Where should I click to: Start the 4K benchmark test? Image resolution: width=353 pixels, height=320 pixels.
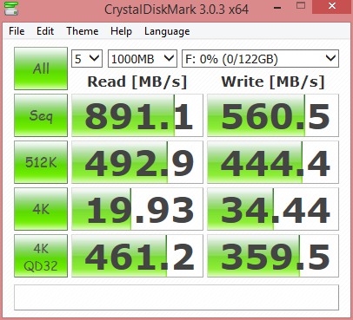click(41, 209)
